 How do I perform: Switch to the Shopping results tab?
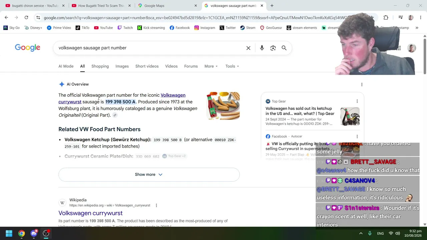tap(100, 66)
